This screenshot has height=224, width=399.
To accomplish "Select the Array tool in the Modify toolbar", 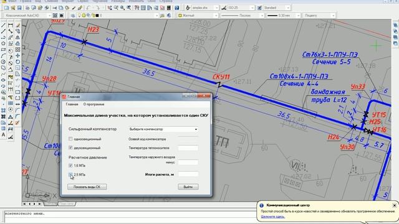I will point(17,50).
